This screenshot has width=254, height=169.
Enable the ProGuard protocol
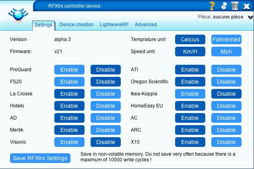tap(69, 70)
